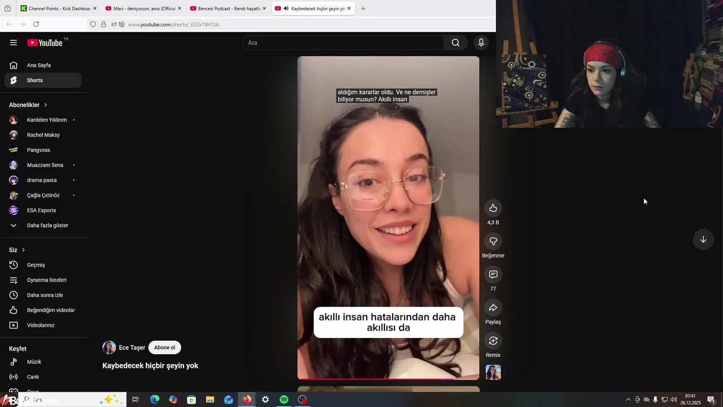Image resolution: width=723 pixels, height=407 pixels.
Task: Click Ece Taşer channel avatar
Action: coord(109,348)
